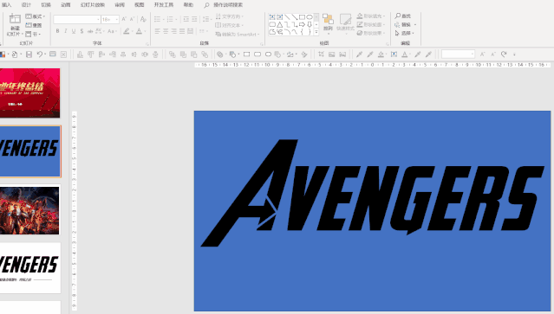554x314 pixels.
Task: Click the Increase Font Size icon
Action: pyautogui.click(x=124, y=19)
